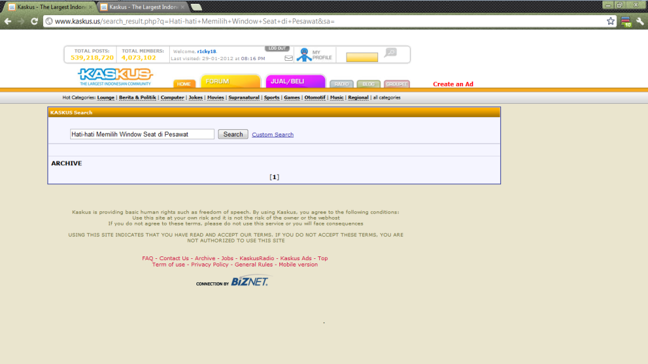Open Jobs footer link

[x=227, y=258]
